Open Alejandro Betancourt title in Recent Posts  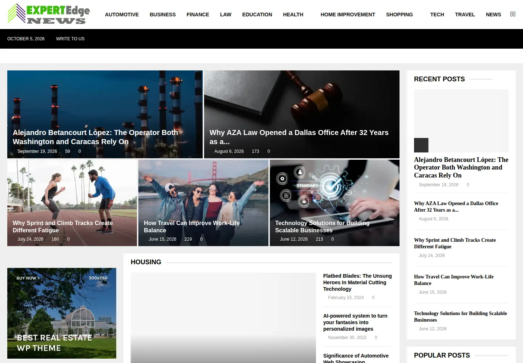tap(461, 167)
